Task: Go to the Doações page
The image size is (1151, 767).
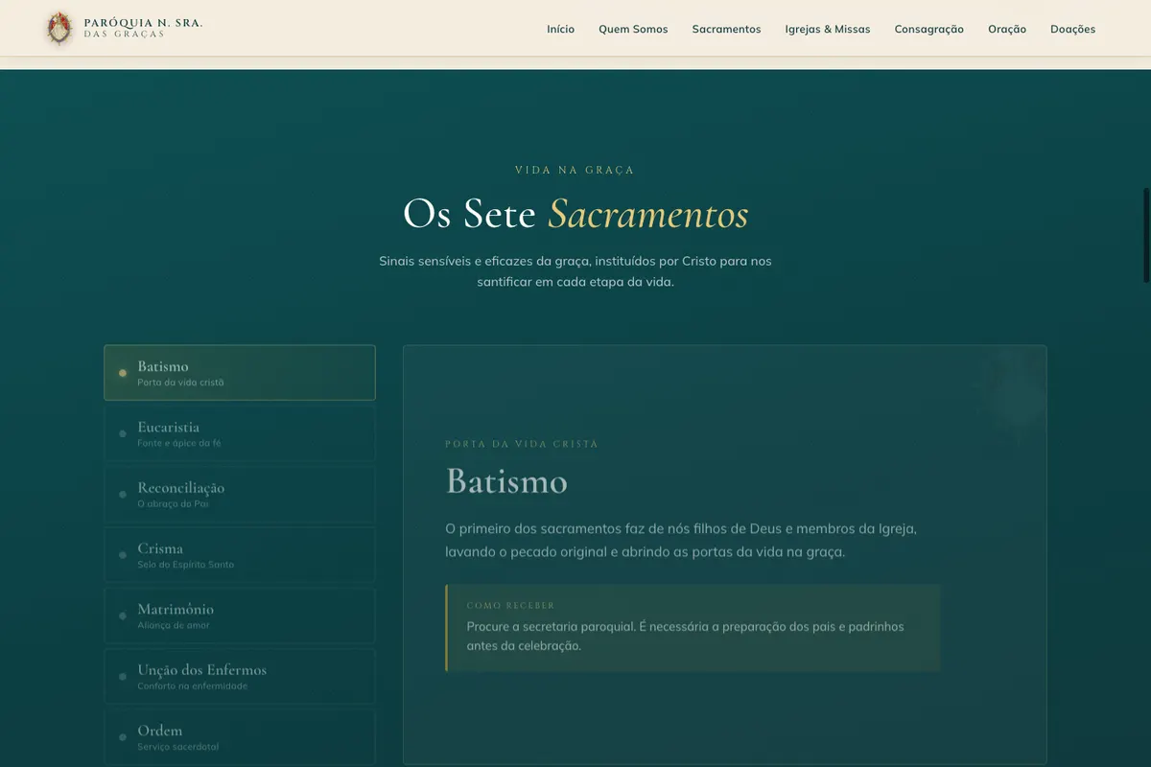Action: 1072,29
